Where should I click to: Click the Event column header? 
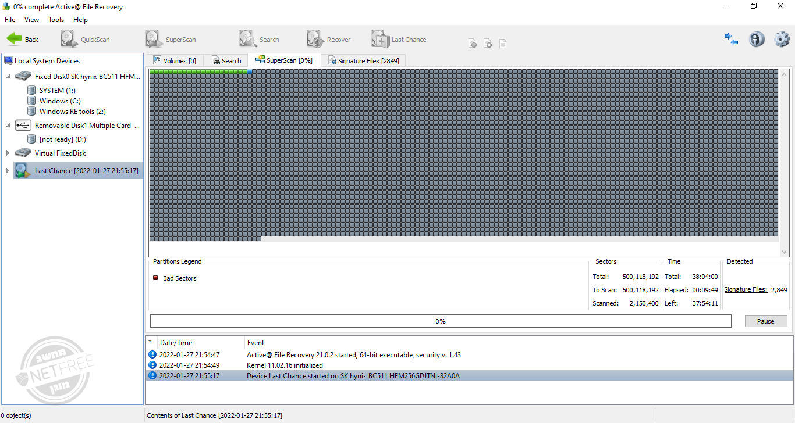click(x=519, y=342)
